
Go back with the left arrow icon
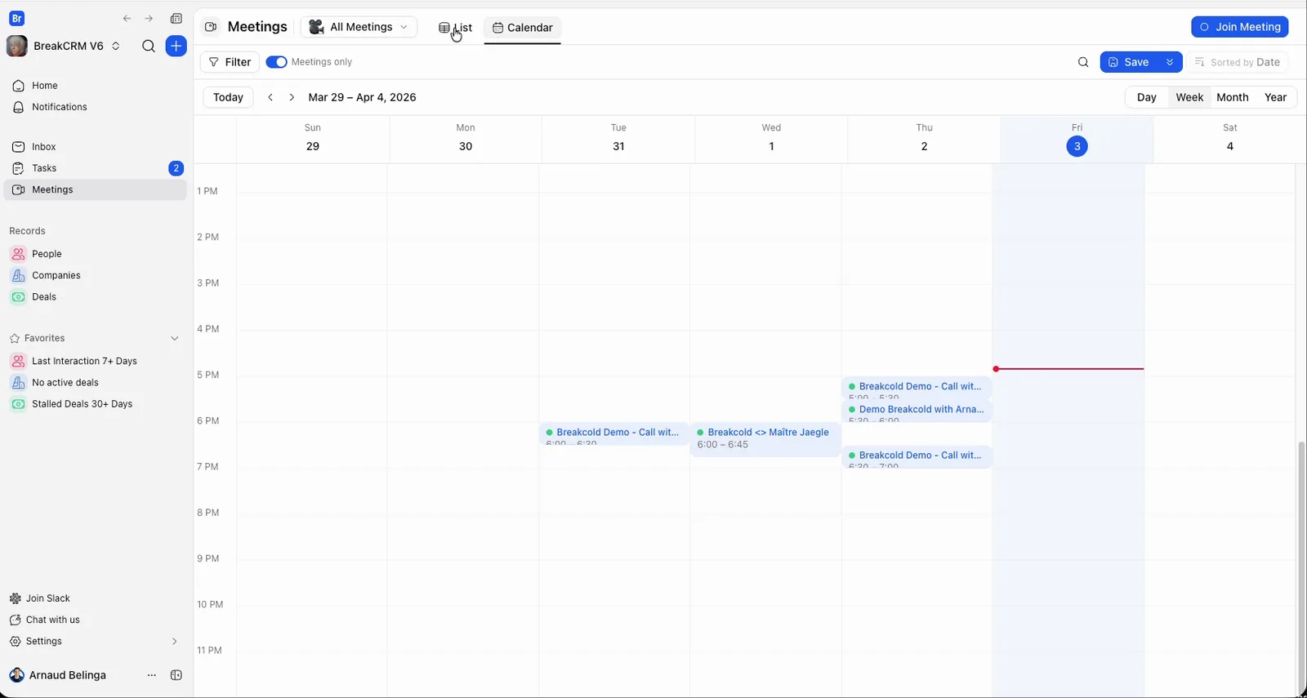pyautogui.click(x=127, y=18)
